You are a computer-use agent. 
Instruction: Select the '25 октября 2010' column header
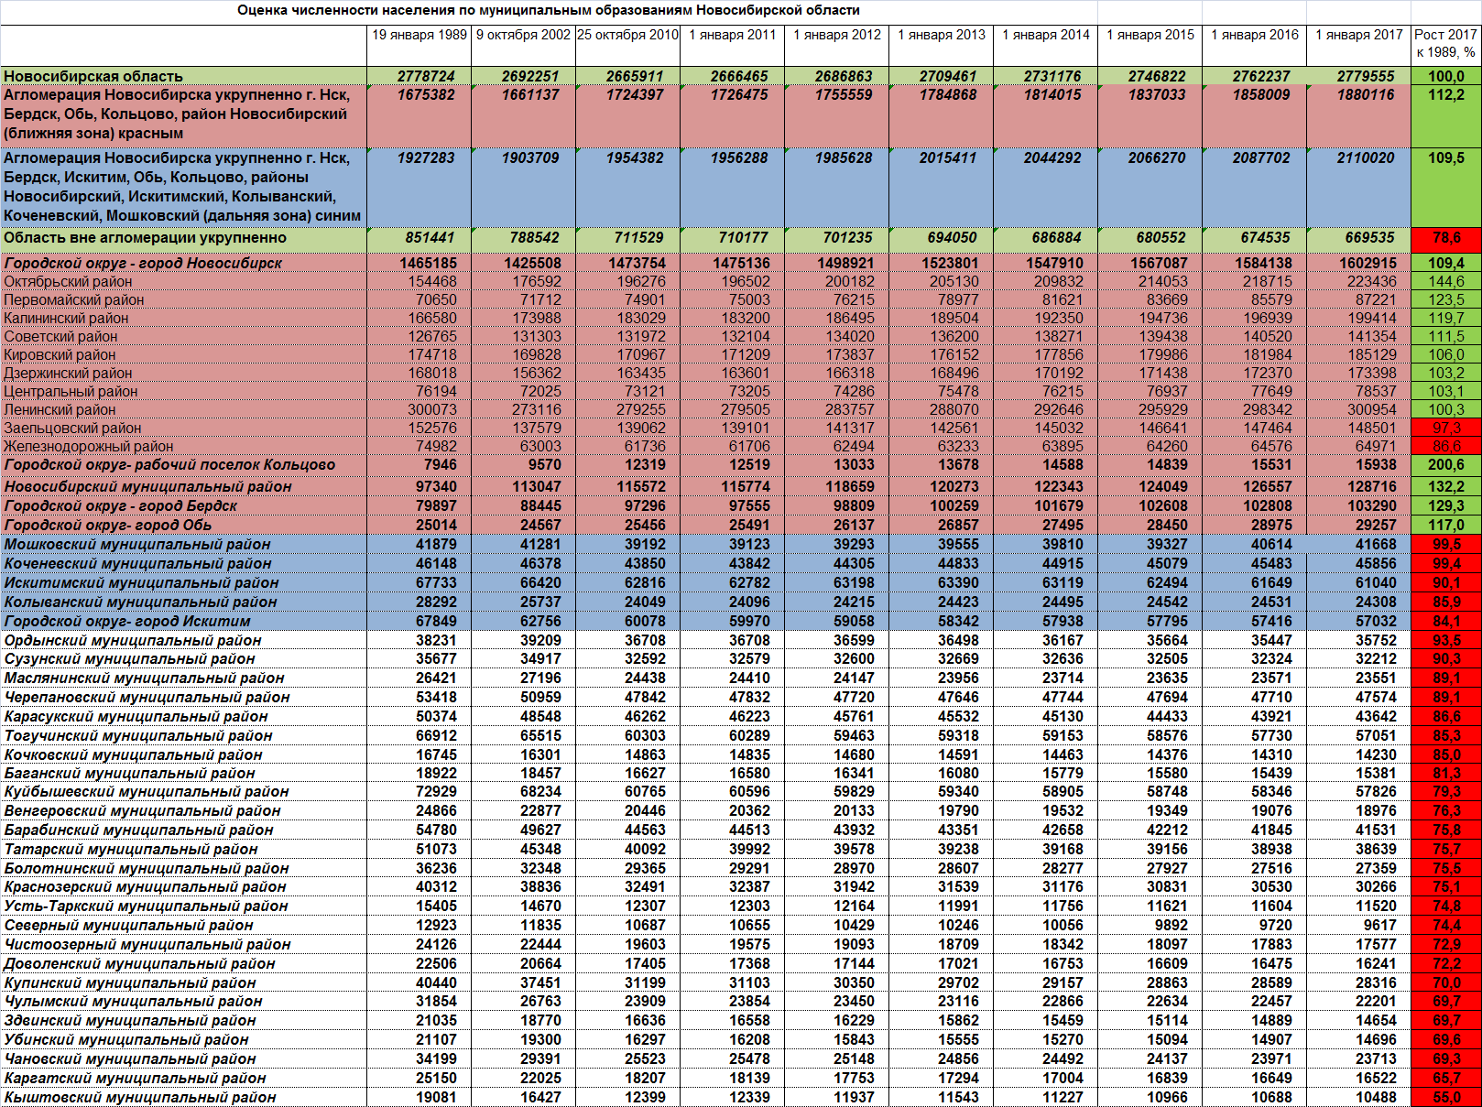[627, 35]
